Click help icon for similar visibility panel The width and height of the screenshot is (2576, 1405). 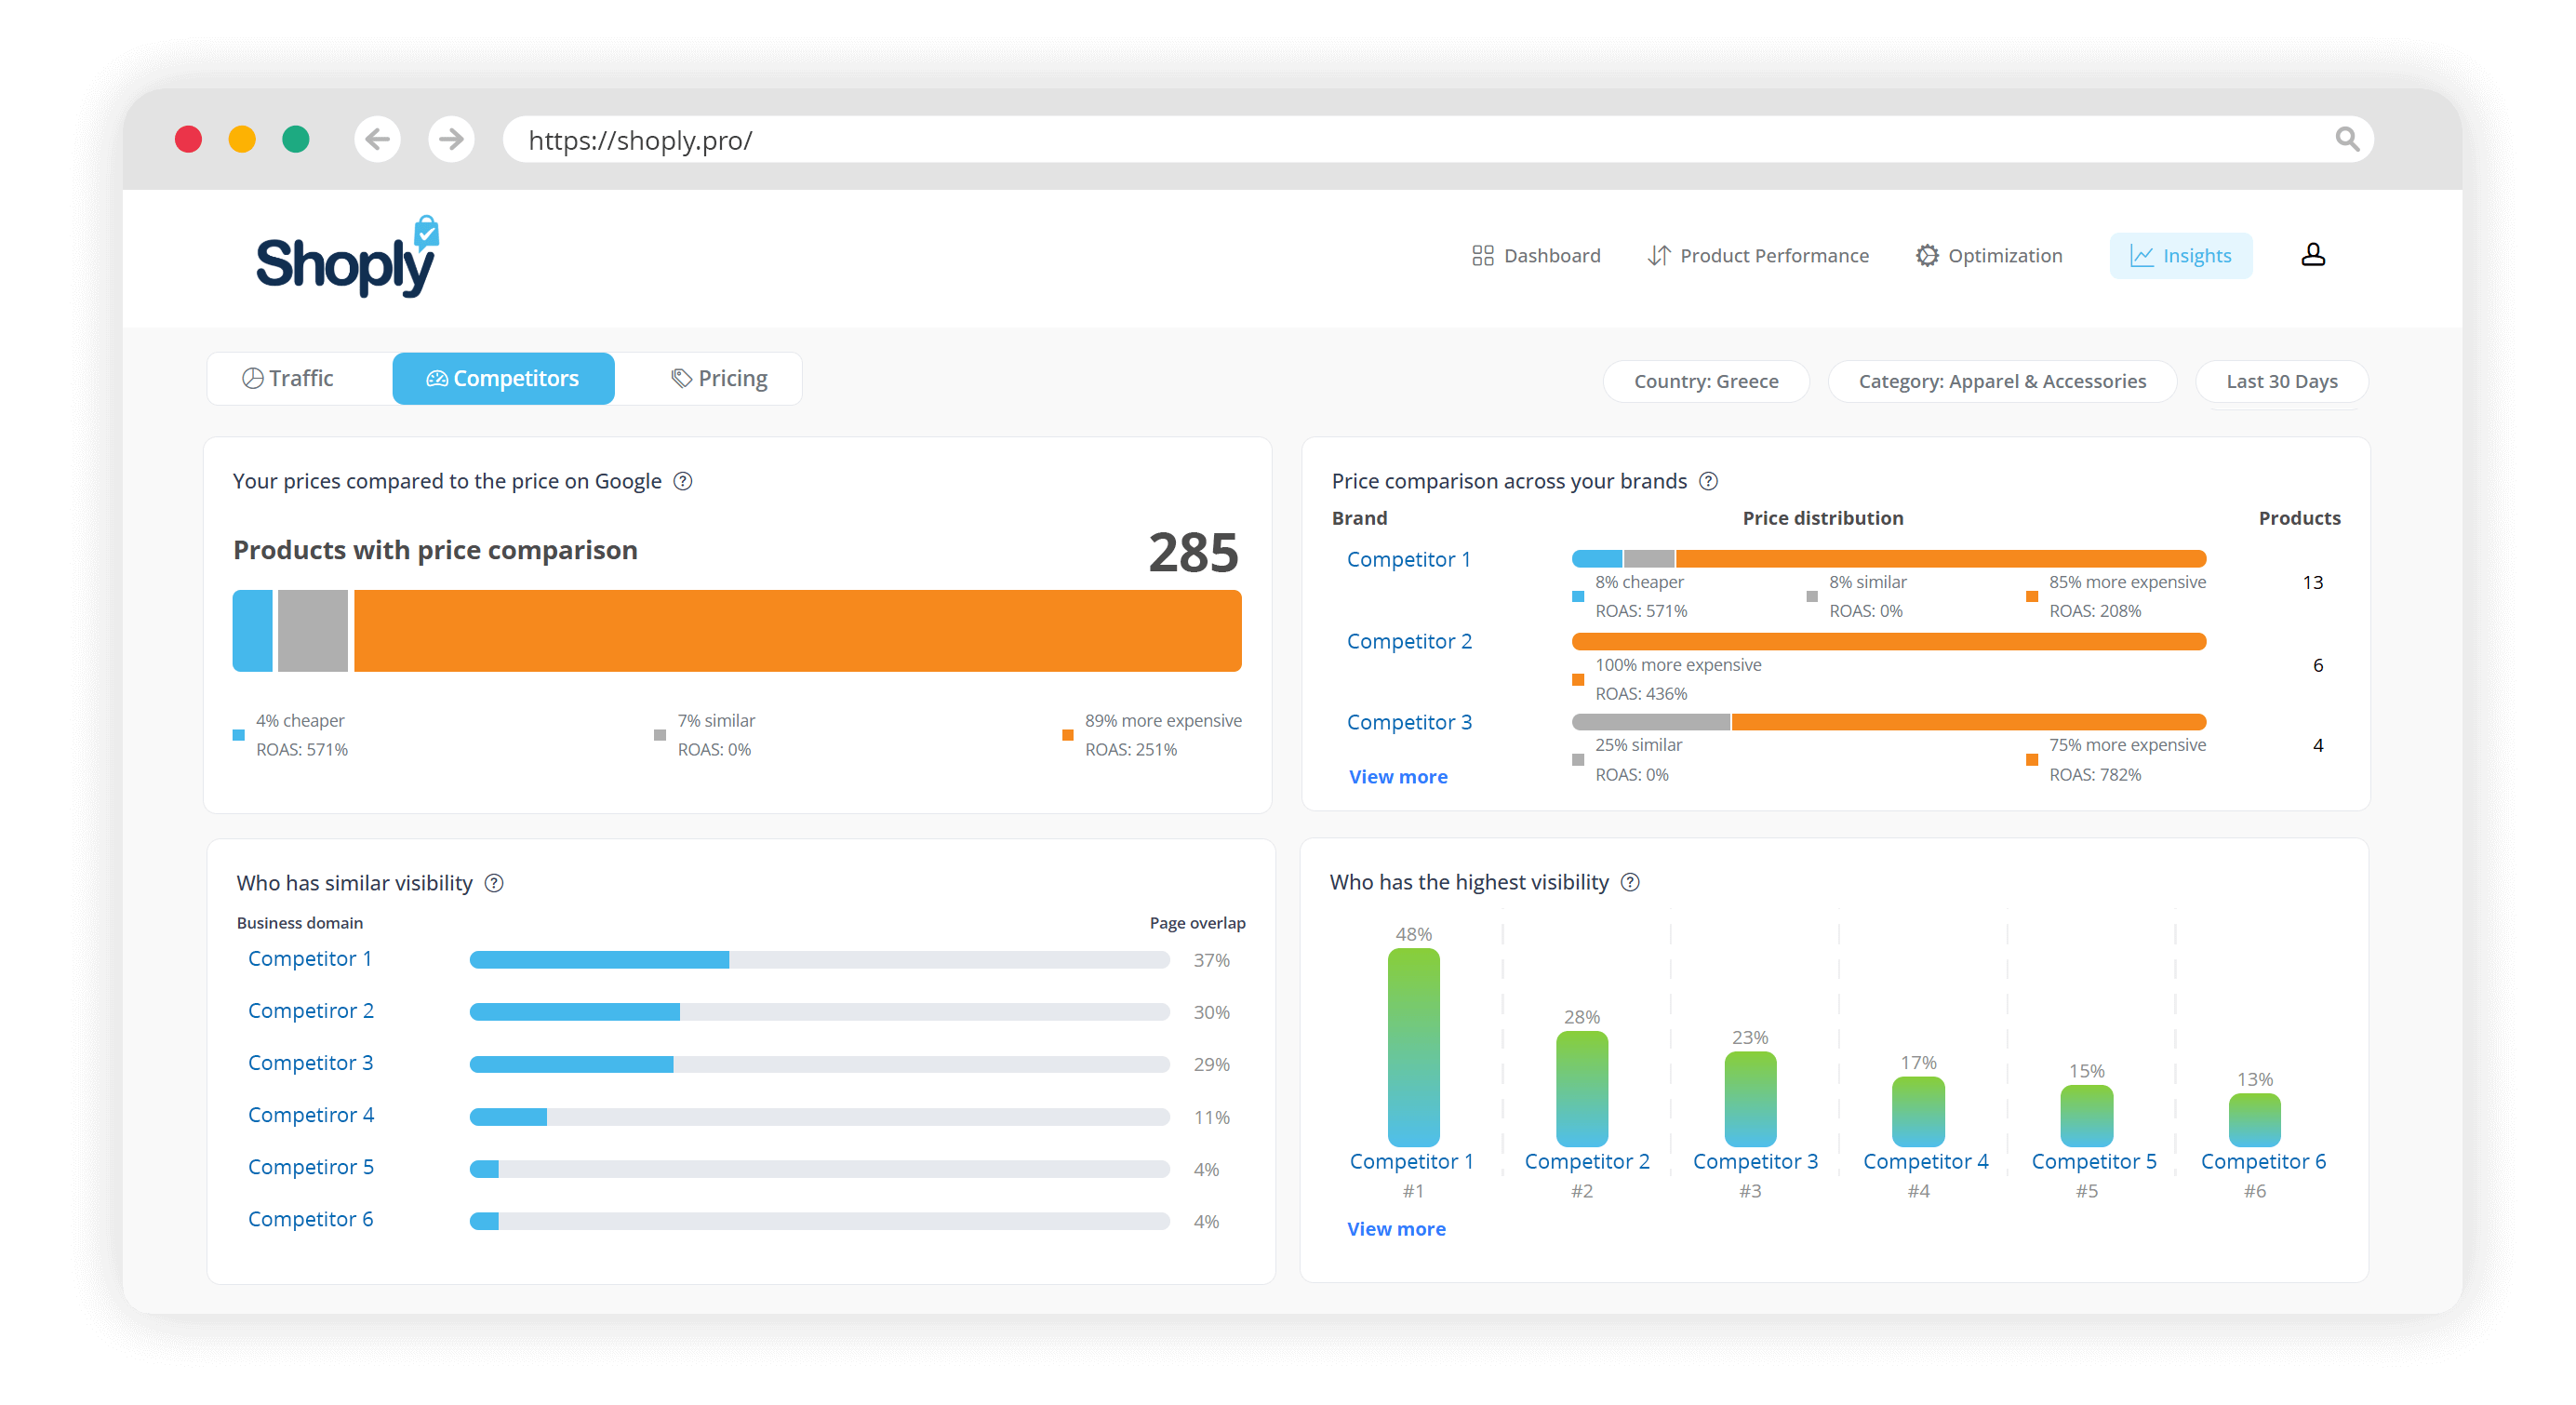(x=494, y=883)
